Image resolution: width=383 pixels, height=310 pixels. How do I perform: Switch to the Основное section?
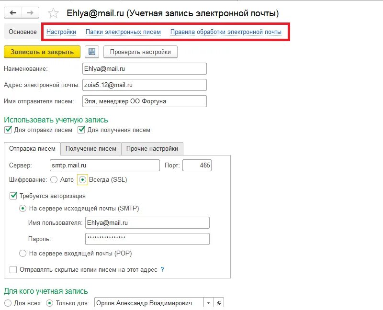23,32
